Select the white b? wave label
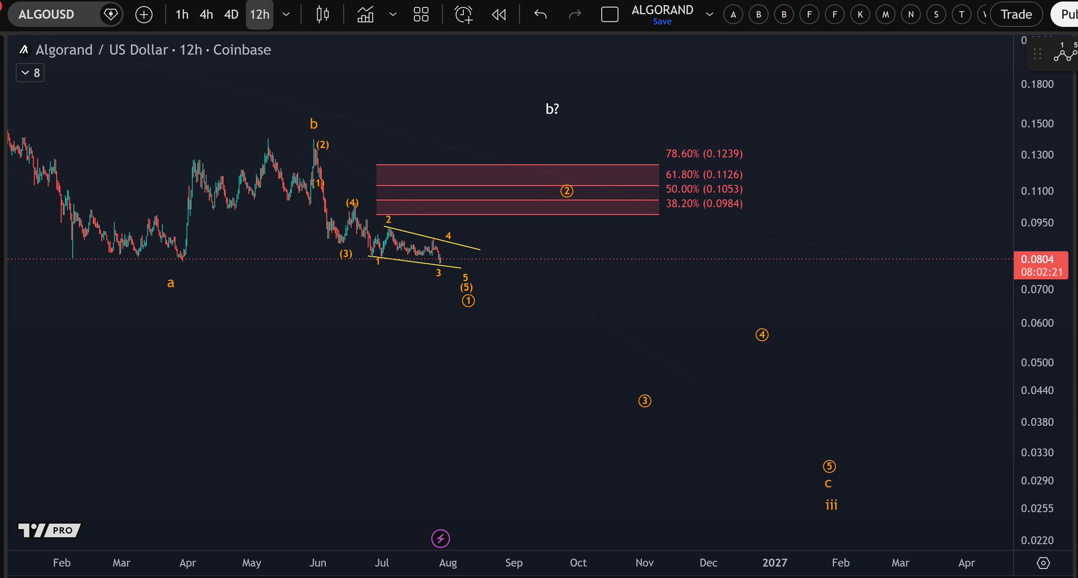 (552, 109)
